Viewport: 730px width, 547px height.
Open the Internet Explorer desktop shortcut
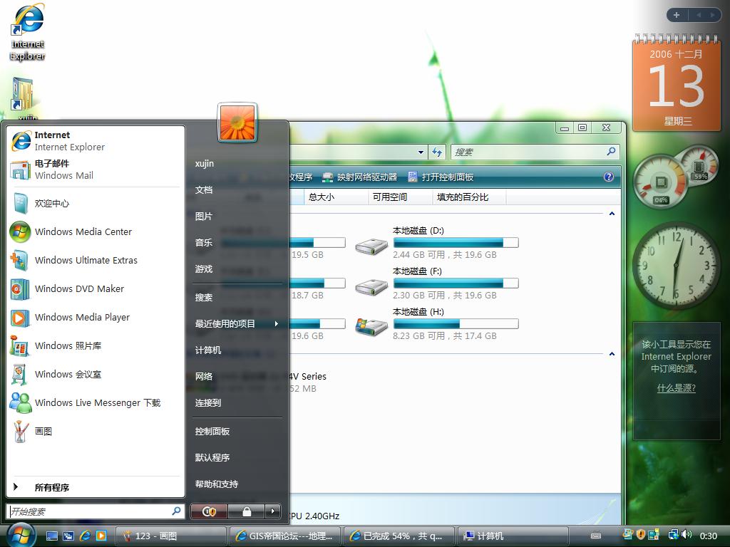(28, 33)
